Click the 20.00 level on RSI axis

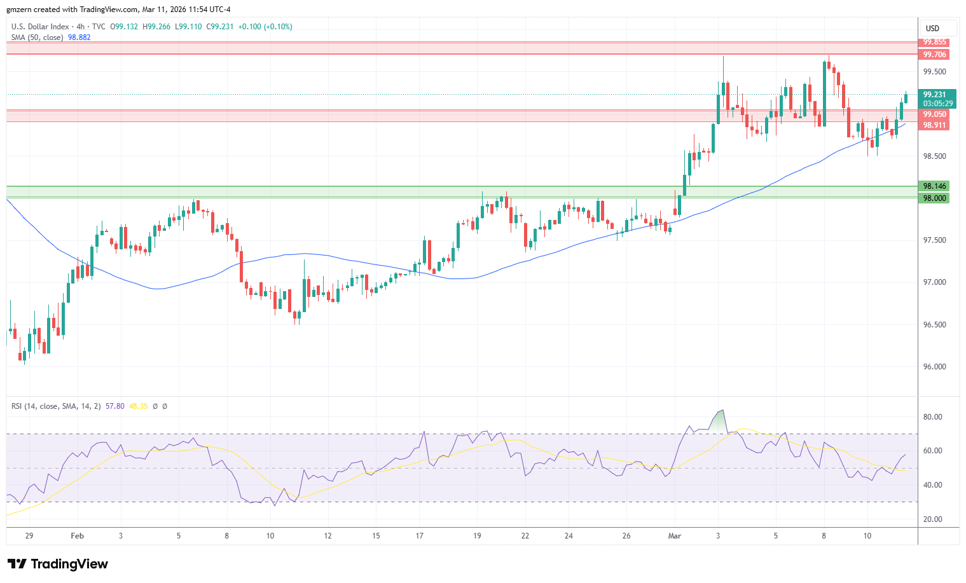pos(933,519)
